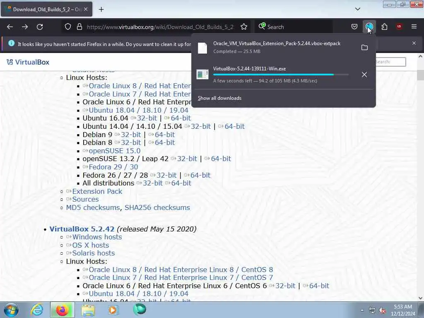Open the uBlock Origin extension icon
This screenshot has width=424, height=318.
pyautogui.click(x=399, y=26)
